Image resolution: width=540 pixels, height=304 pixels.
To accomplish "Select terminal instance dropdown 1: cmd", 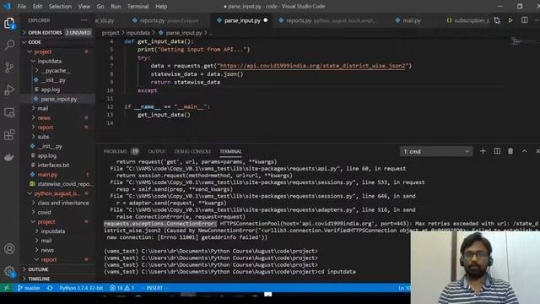I will [x=436, y=151].
